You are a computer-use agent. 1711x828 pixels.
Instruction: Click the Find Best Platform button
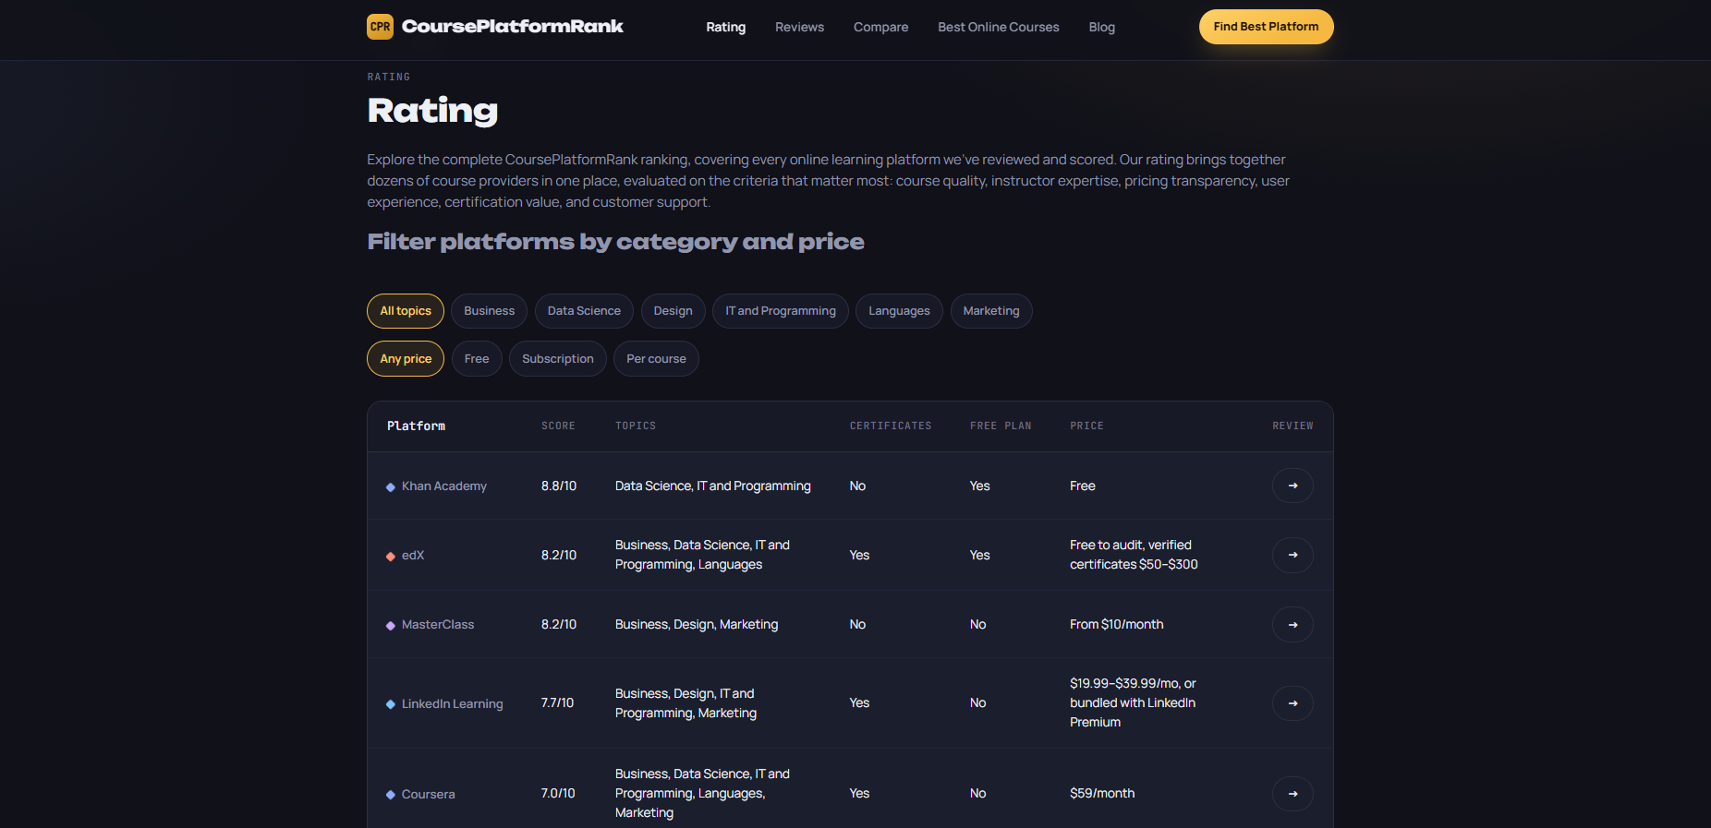click(1266, 27)
